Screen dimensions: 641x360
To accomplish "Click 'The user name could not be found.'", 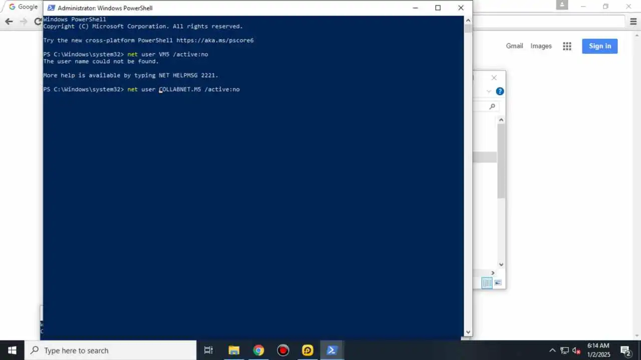I will 101,61.
